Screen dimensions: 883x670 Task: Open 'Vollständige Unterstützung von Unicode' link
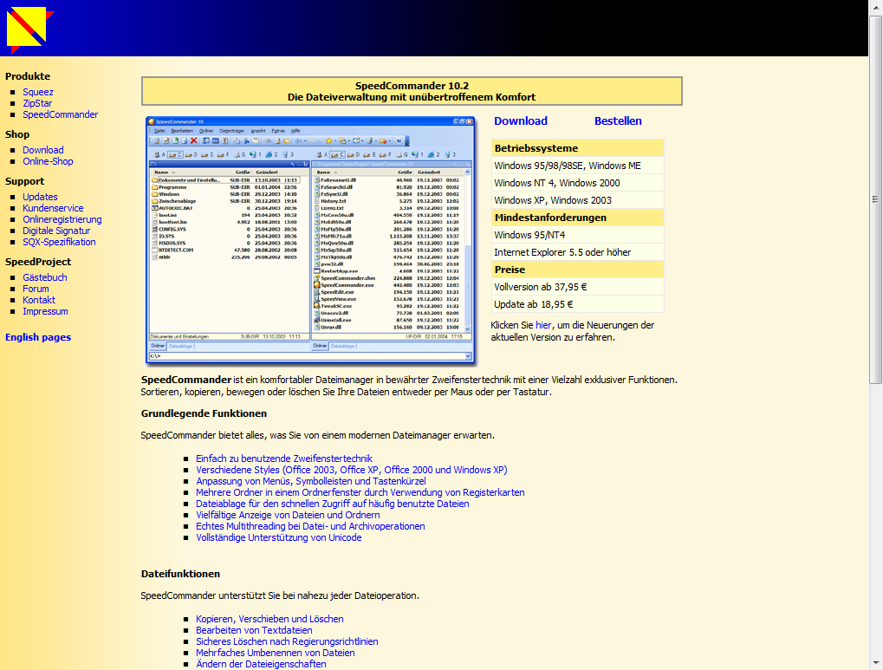(279, 537)
